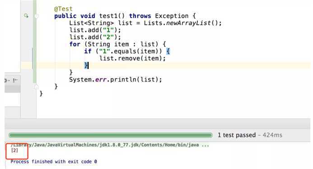Click the Exception type in the throws clause

click(172, 16)
